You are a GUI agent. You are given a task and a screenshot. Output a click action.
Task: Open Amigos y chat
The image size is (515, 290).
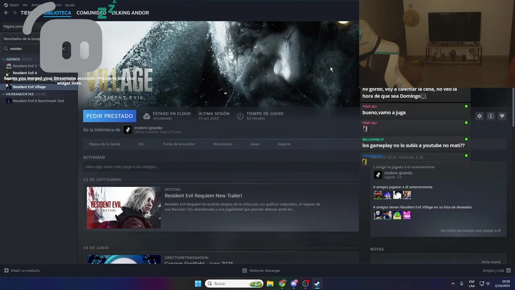(493, 271)
